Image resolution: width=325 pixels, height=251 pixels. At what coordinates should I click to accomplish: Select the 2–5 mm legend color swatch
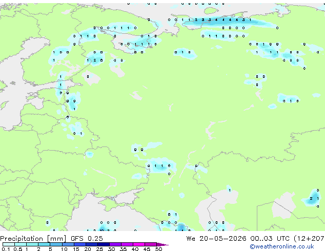tap(44, 244)
